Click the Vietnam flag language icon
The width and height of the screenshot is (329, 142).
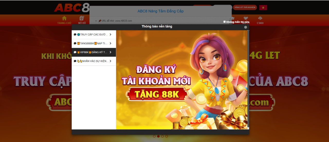263,7
